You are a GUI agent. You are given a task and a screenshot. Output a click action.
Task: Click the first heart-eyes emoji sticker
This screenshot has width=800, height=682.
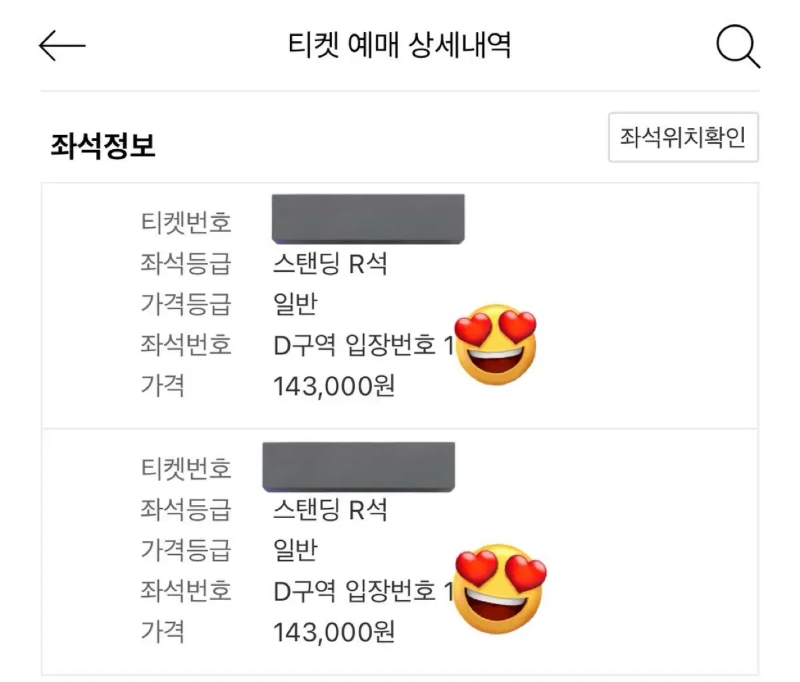[495, 345]
